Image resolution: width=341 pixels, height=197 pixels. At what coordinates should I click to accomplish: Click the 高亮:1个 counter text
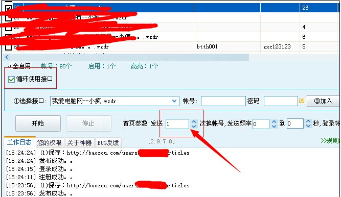coord(144,66)
